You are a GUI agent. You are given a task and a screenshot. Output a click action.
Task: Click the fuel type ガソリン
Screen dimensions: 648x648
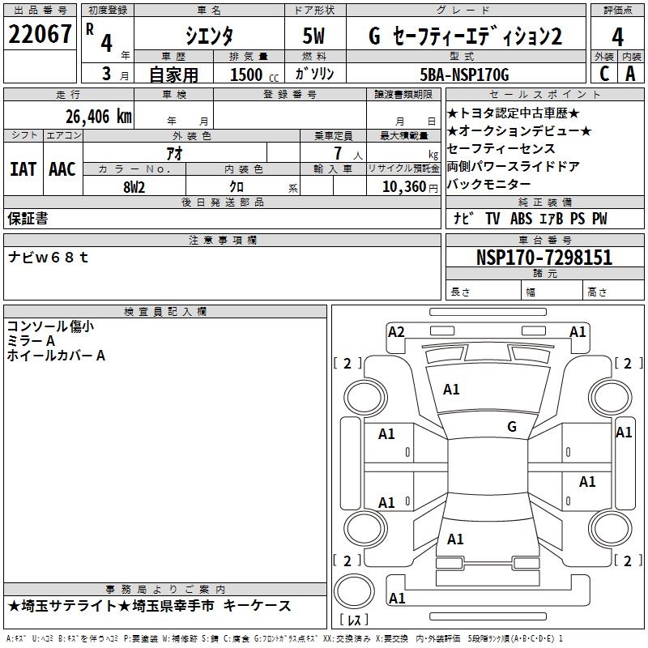314,74
